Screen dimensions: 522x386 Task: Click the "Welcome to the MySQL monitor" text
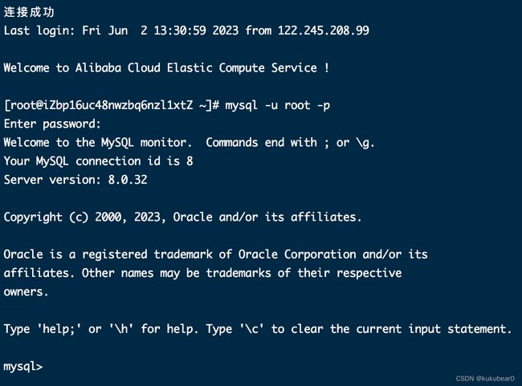pos(98,143)
